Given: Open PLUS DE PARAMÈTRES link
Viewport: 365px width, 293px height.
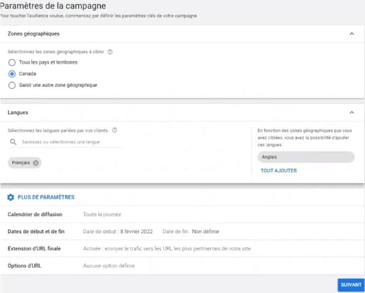Looking at the screenshot, I should pyautogui.click(x=46, y=197).
